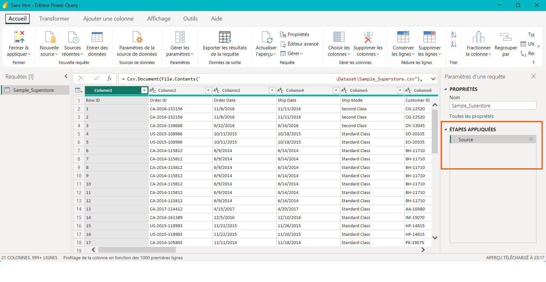Sort ascending with the A-Z icon
This screenshot has height=282, width=546.
click(454, 34)
